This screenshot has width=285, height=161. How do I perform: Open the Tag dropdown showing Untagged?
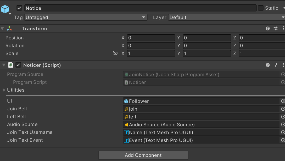pyautogui.click(x=86, y=17)
